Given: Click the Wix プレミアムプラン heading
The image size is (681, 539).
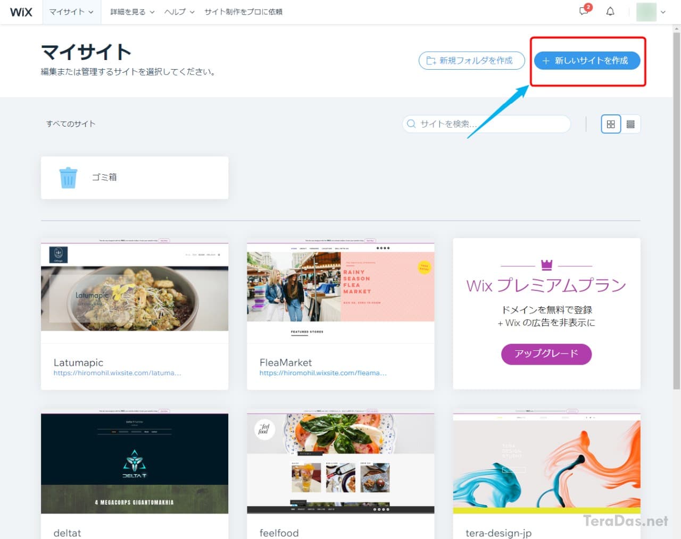Looking at the screenshot, I should 546,285.
